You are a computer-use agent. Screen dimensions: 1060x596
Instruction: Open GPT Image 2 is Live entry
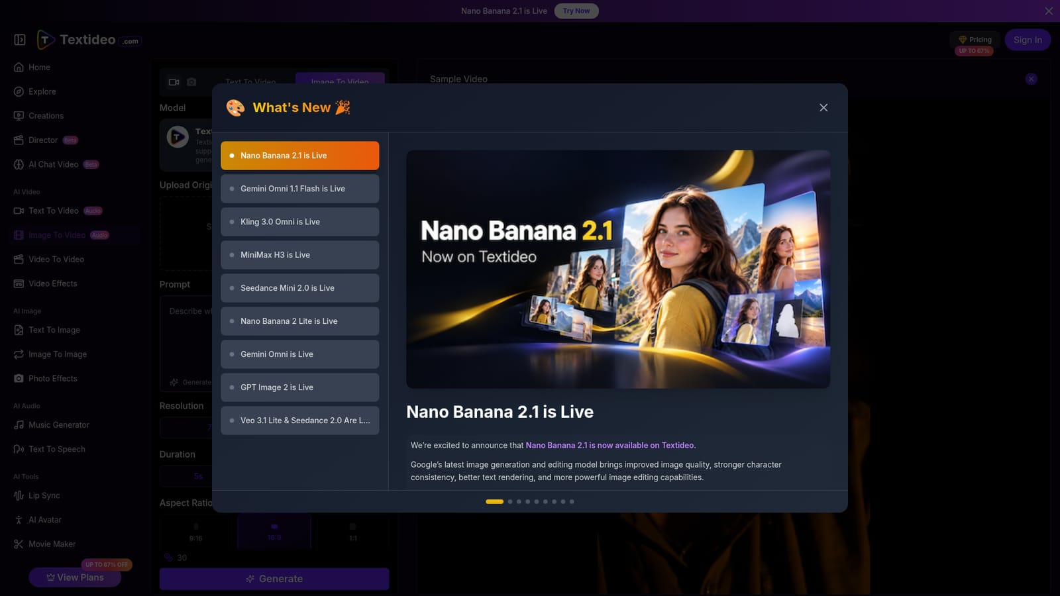coord(299,387)
